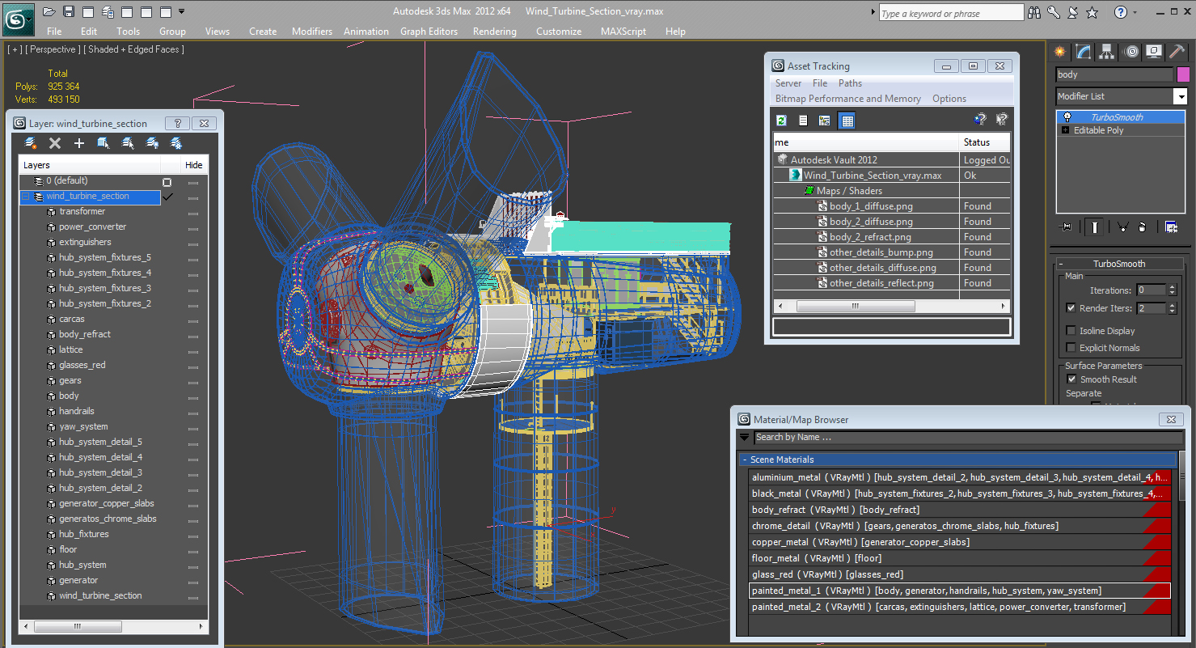Click the Shaded + Edged Faces viewport label
This screenshot has height=648, width=1196.
pos(133,49)
